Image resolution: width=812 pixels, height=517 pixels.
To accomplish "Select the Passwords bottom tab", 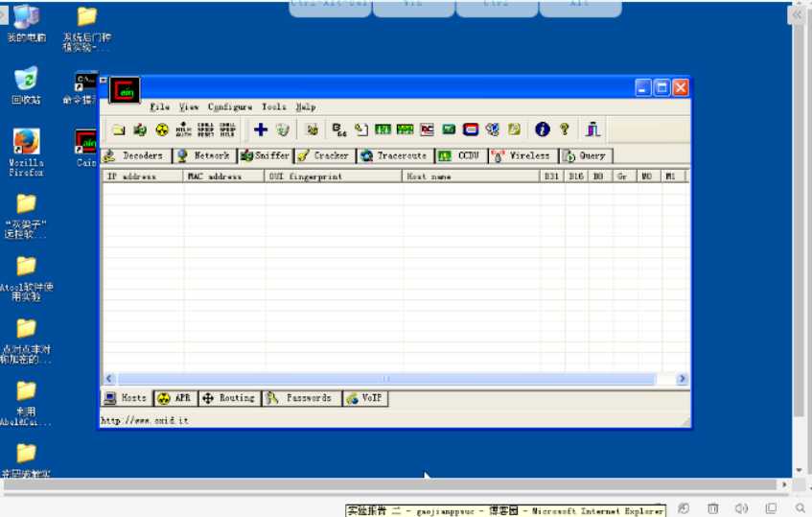I will [301, 398].
